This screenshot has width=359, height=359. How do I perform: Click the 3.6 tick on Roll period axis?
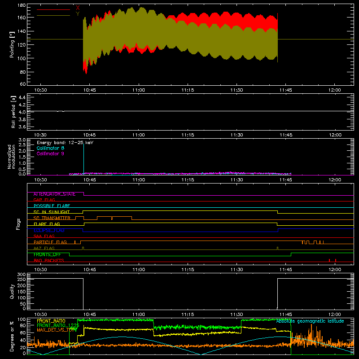point(22,127)
